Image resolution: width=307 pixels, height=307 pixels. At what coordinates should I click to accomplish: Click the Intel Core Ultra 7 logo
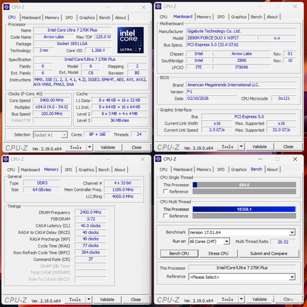(130, 40)
